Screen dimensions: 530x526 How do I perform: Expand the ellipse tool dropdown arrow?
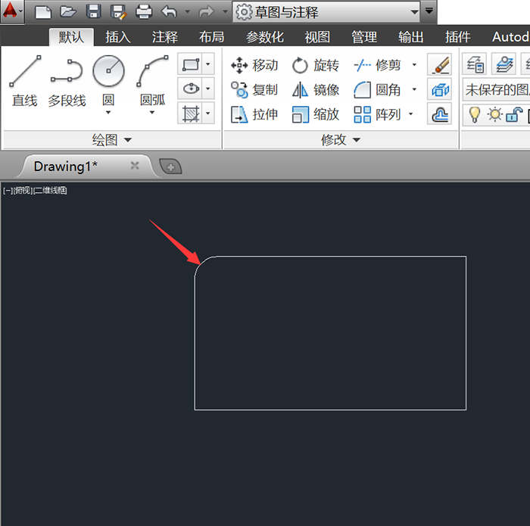[x=208, y=89]
